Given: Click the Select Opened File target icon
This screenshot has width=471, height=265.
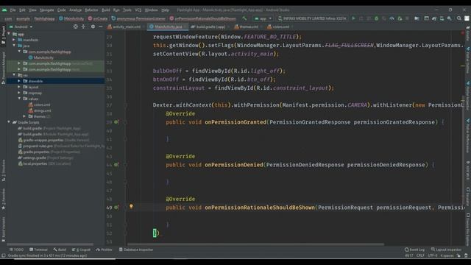Looking at the screenshot, I should point(76,26).
